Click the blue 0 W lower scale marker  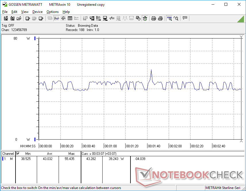pos(35,139)
